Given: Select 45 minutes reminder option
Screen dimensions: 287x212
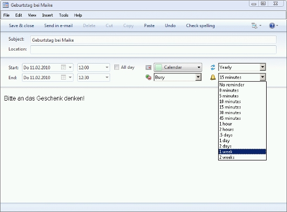Looking at the screenshot, I should [242, 118].
